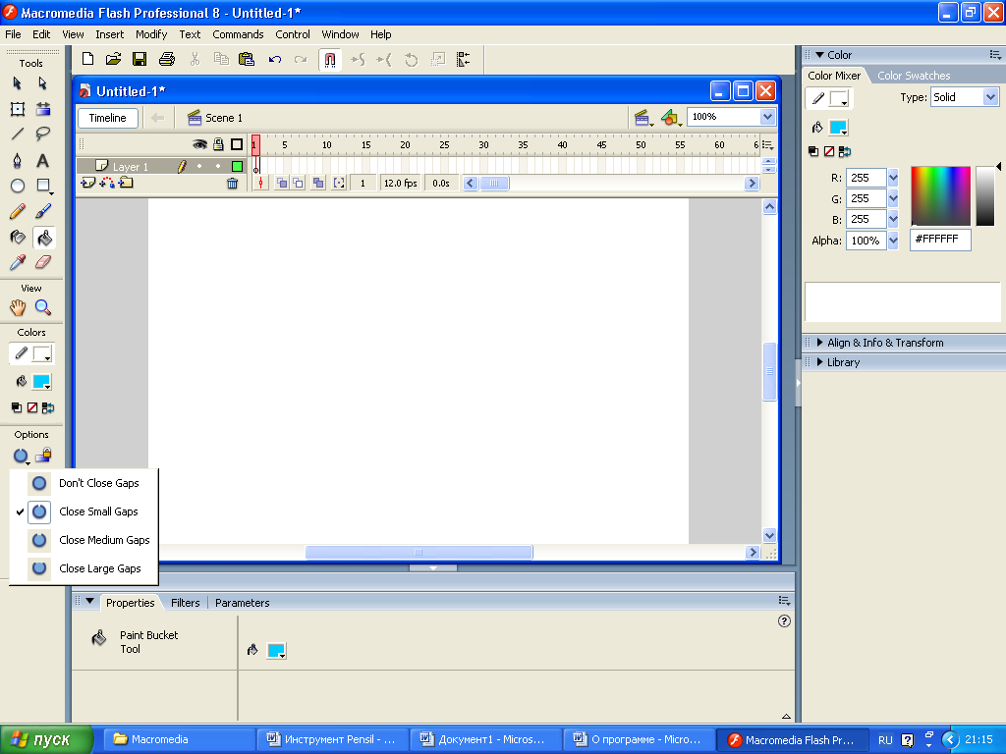
Task: Toggle Snap to Objects magnet button
Action: tap(330, 60)
